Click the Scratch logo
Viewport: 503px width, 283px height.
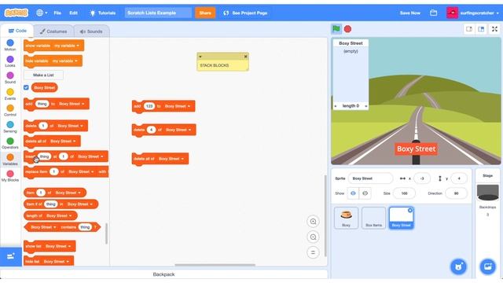tap(16, 13)
